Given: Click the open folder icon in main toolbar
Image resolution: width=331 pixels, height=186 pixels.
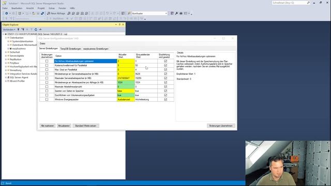Looking at the screenshot, I should [34, 13].
